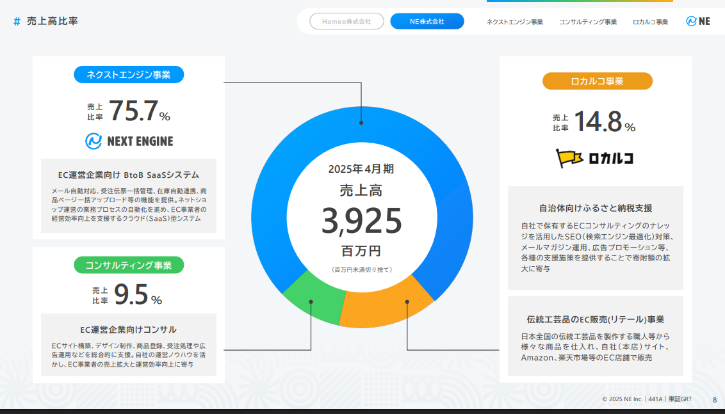The height and width of the screenshot is (414, 725).
Task: Click the 2025年4月期 label in the chart
Action: coord(361,169)
